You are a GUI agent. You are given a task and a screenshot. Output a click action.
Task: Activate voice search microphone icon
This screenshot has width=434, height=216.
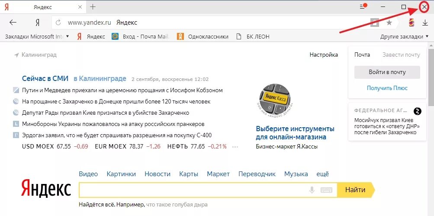(x=312, y=190)
